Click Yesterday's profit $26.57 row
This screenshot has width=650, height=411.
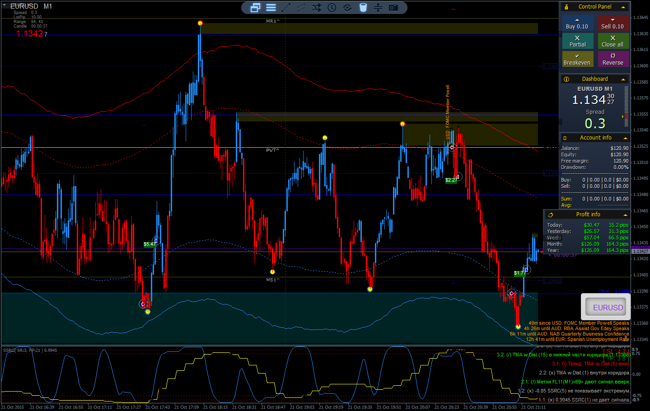tap(588, 231)
